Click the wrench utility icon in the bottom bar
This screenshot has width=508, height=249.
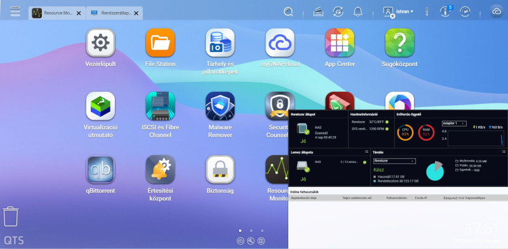[250, 241]
